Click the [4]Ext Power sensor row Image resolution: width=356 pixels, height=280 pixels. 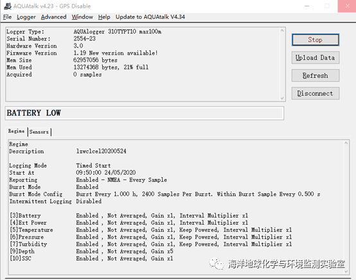129,223
